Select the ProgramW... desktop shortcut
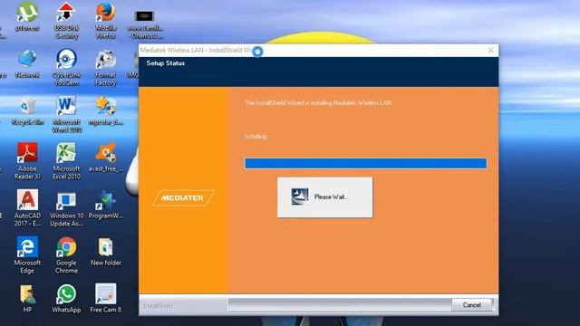Screen dimensions: 580x326 (106, 205)
